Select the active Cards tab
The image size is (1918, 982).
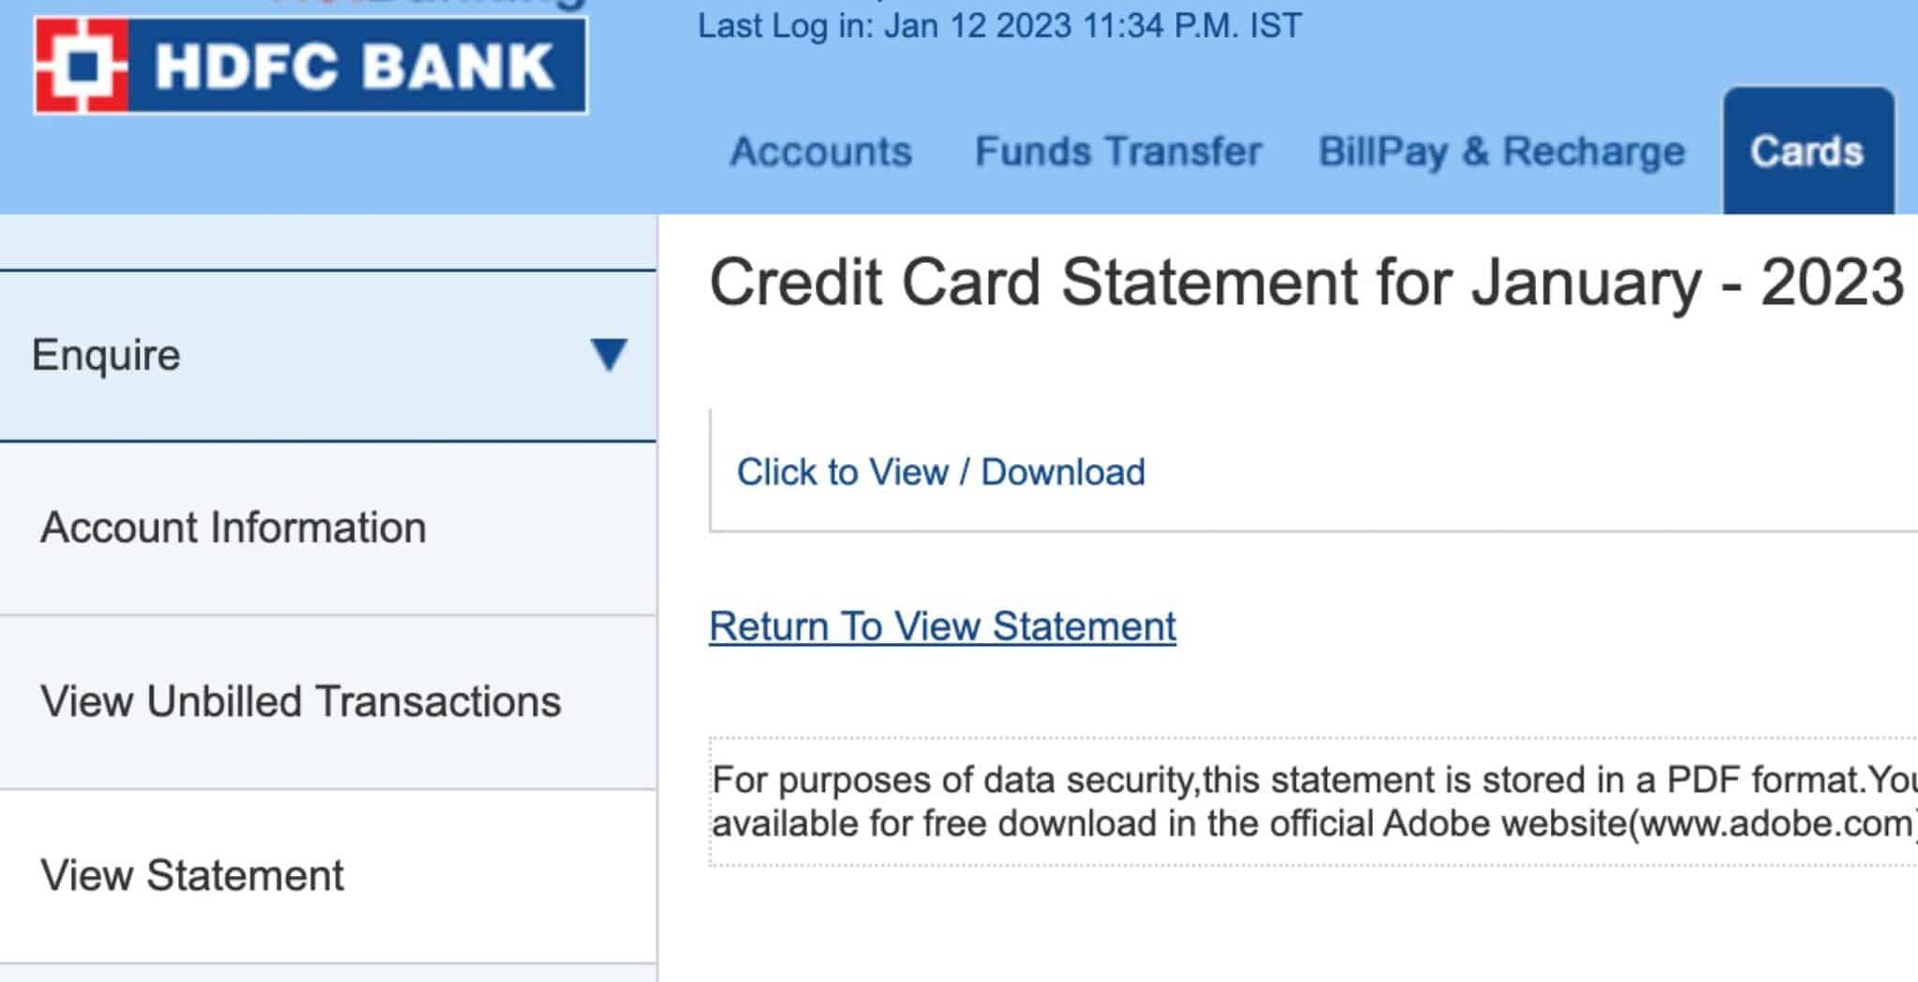click(1807, 152)
